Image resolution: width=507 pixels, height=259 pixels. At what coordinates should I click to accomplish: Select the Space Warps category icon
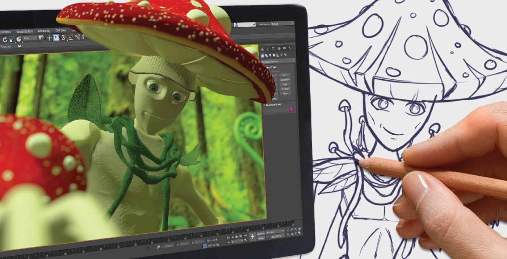[x=281, y=55]
